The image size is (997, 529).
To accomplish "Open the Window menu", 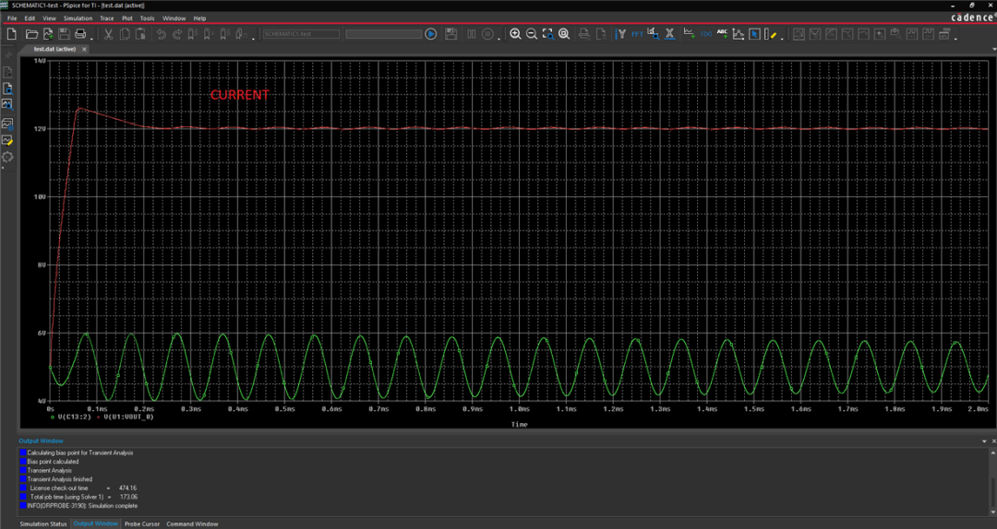I will (174, 18).
